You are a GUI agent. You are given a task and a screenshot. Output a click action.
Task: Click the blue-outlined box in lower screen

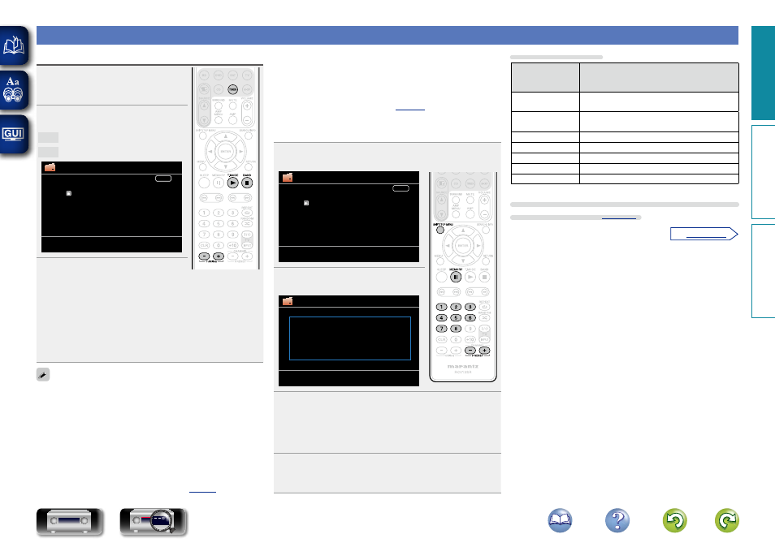(x=350, y=338)
